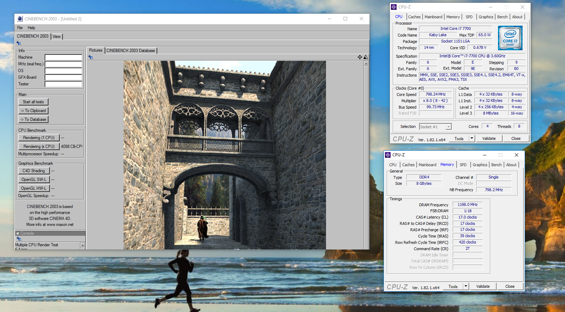
Task: Start the C4D Shading test
Action: click(34, 171)
